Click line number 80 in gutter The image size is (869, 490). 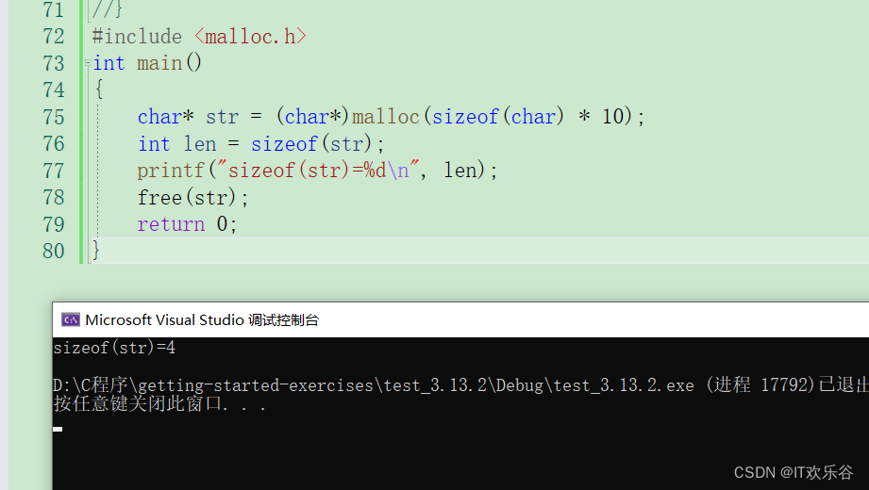[x=54, y=251]
